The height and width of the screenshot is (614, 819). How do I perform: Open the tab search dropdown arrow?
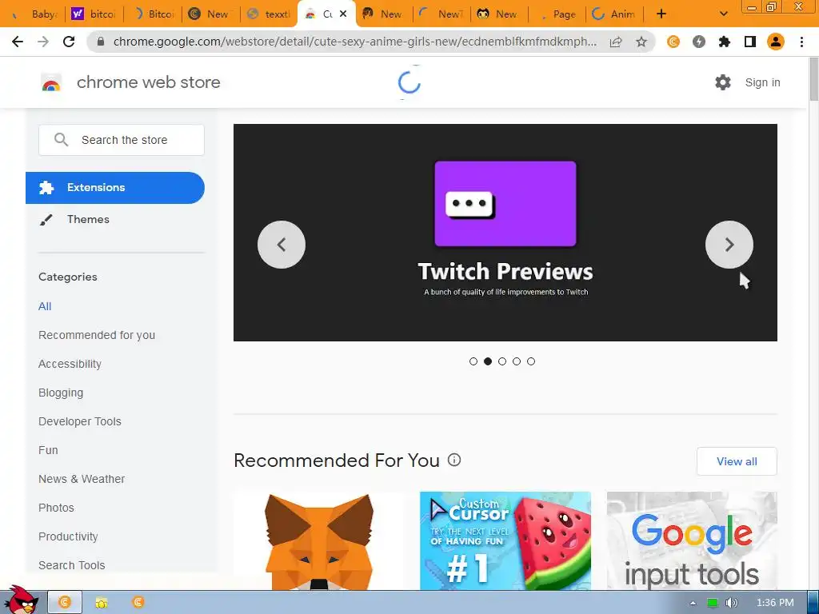click(723, 14)
